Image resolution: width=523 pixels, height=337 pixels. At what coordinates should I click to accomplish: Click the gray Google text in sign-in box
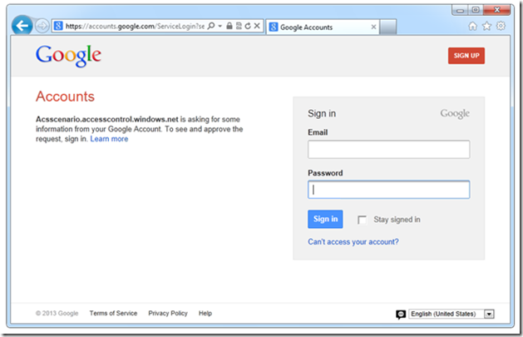455,113
